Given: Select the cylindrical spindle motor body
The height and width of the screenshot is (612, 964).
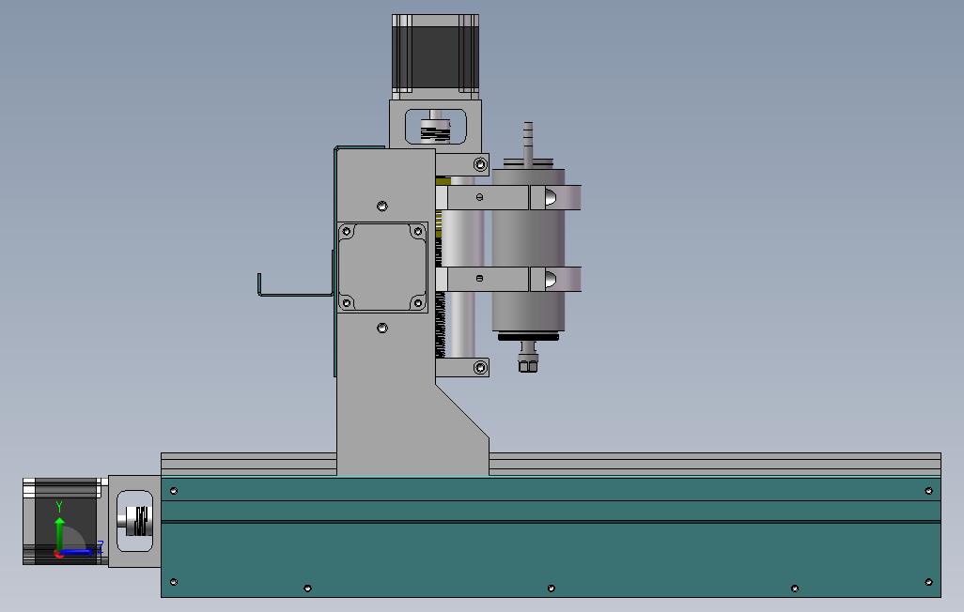Looking at the screenshot, I should tap(528, 250).
